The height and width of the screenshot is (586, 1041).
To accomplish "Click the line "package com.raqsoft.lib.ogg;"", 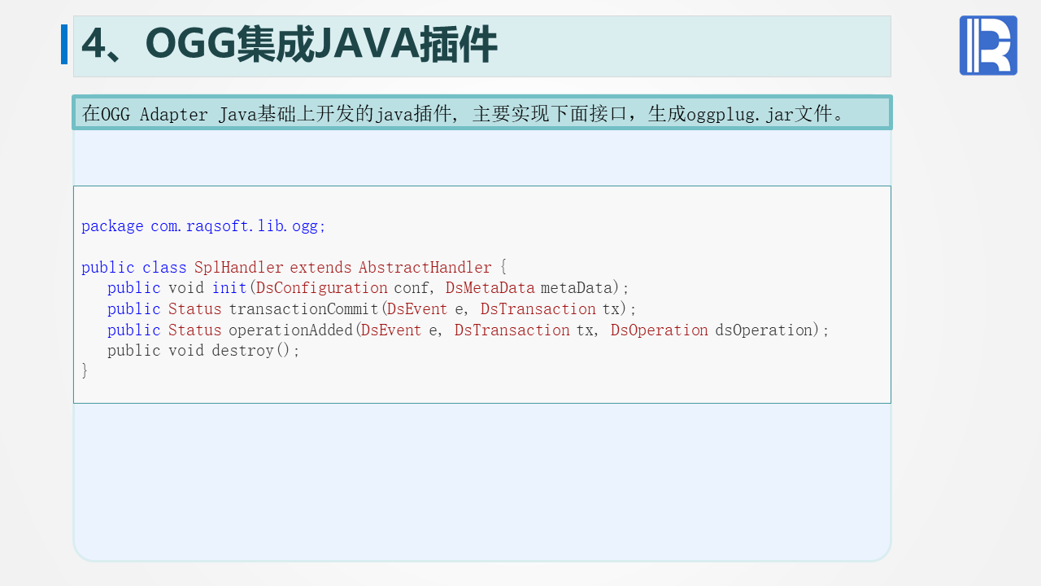I will coord(203,225).
